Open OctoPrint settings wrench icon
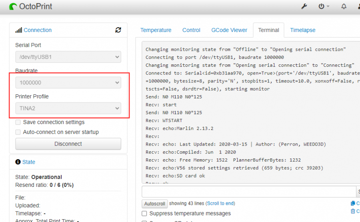Screen dimensions: 360x222 [x=304, y=6]
